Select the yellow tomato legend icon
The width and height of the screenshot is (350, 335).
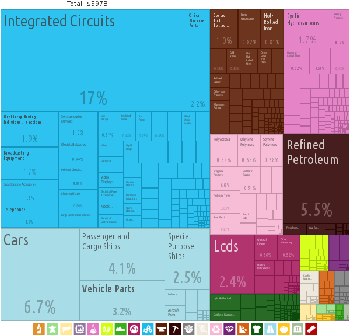284,329
